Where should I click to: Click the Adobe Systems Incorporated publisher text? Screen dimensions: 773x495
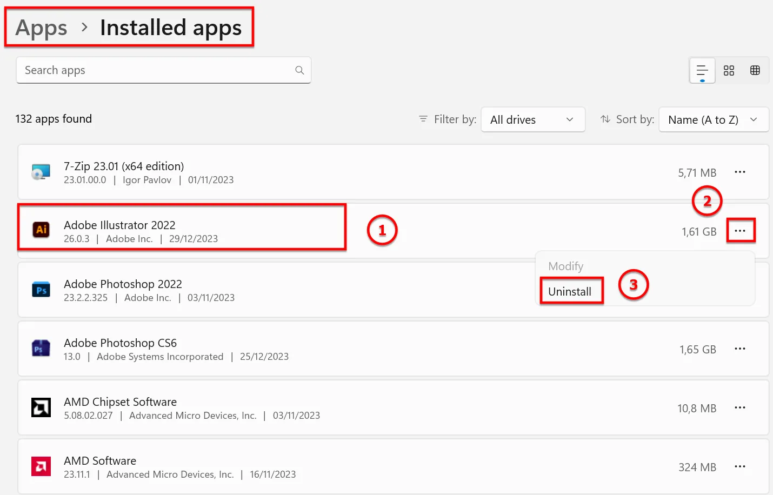(160, 357)
